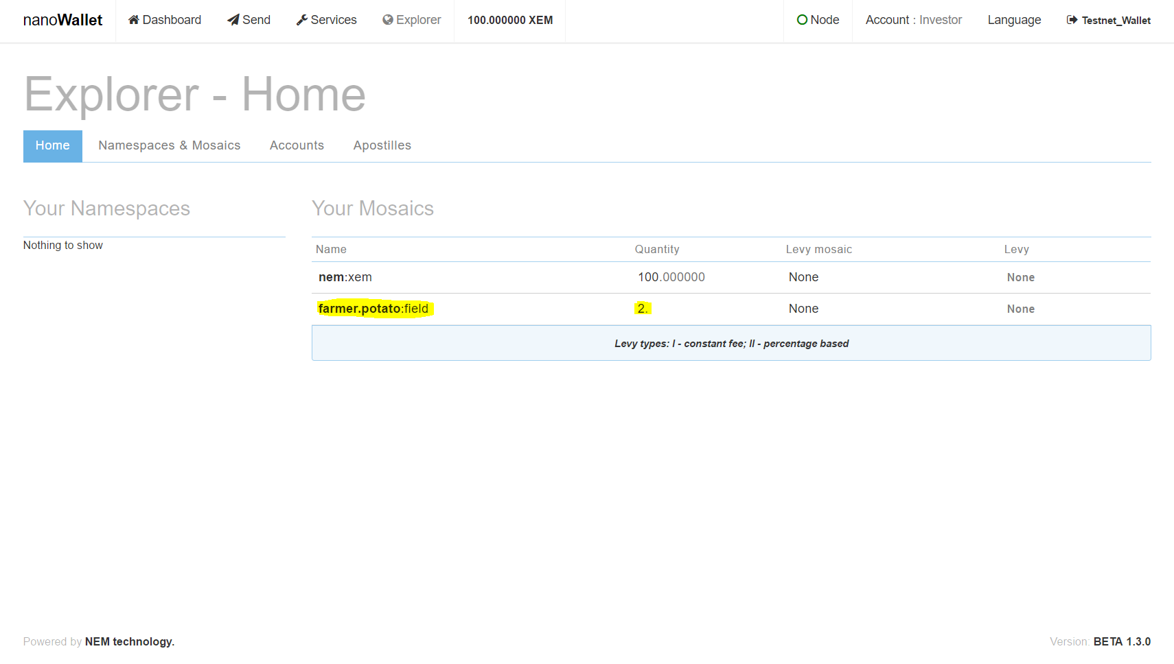This screenshot has height=664, width=1174.
Task: Open the Language dropdown
Action: point(1014,21)
